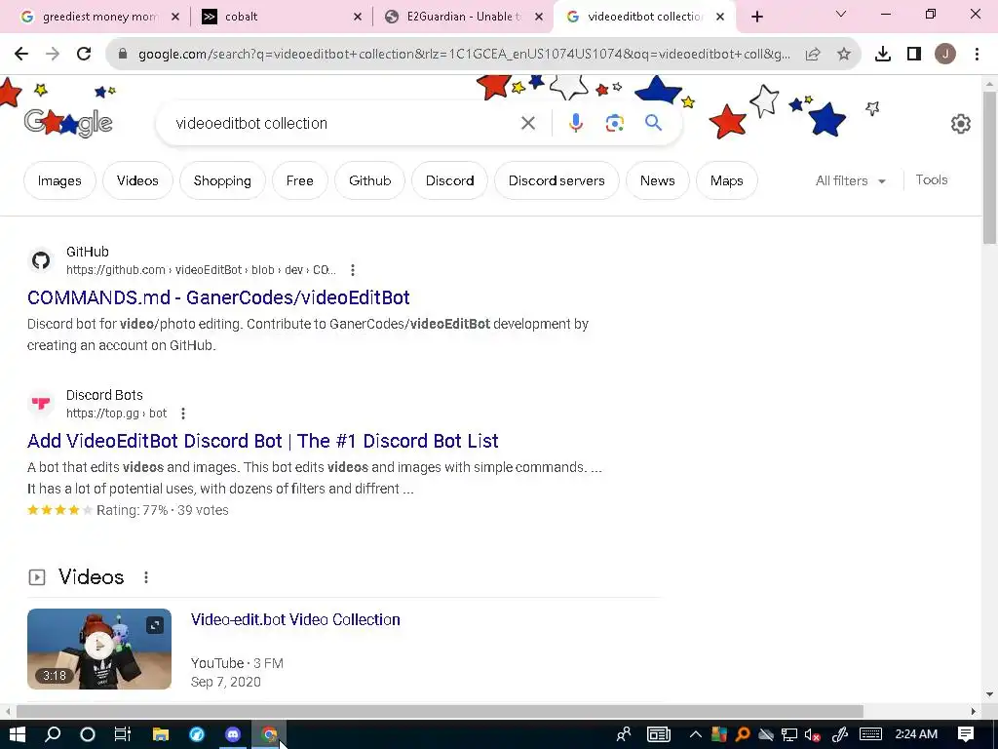Go back to the previous page

point(21,55)
